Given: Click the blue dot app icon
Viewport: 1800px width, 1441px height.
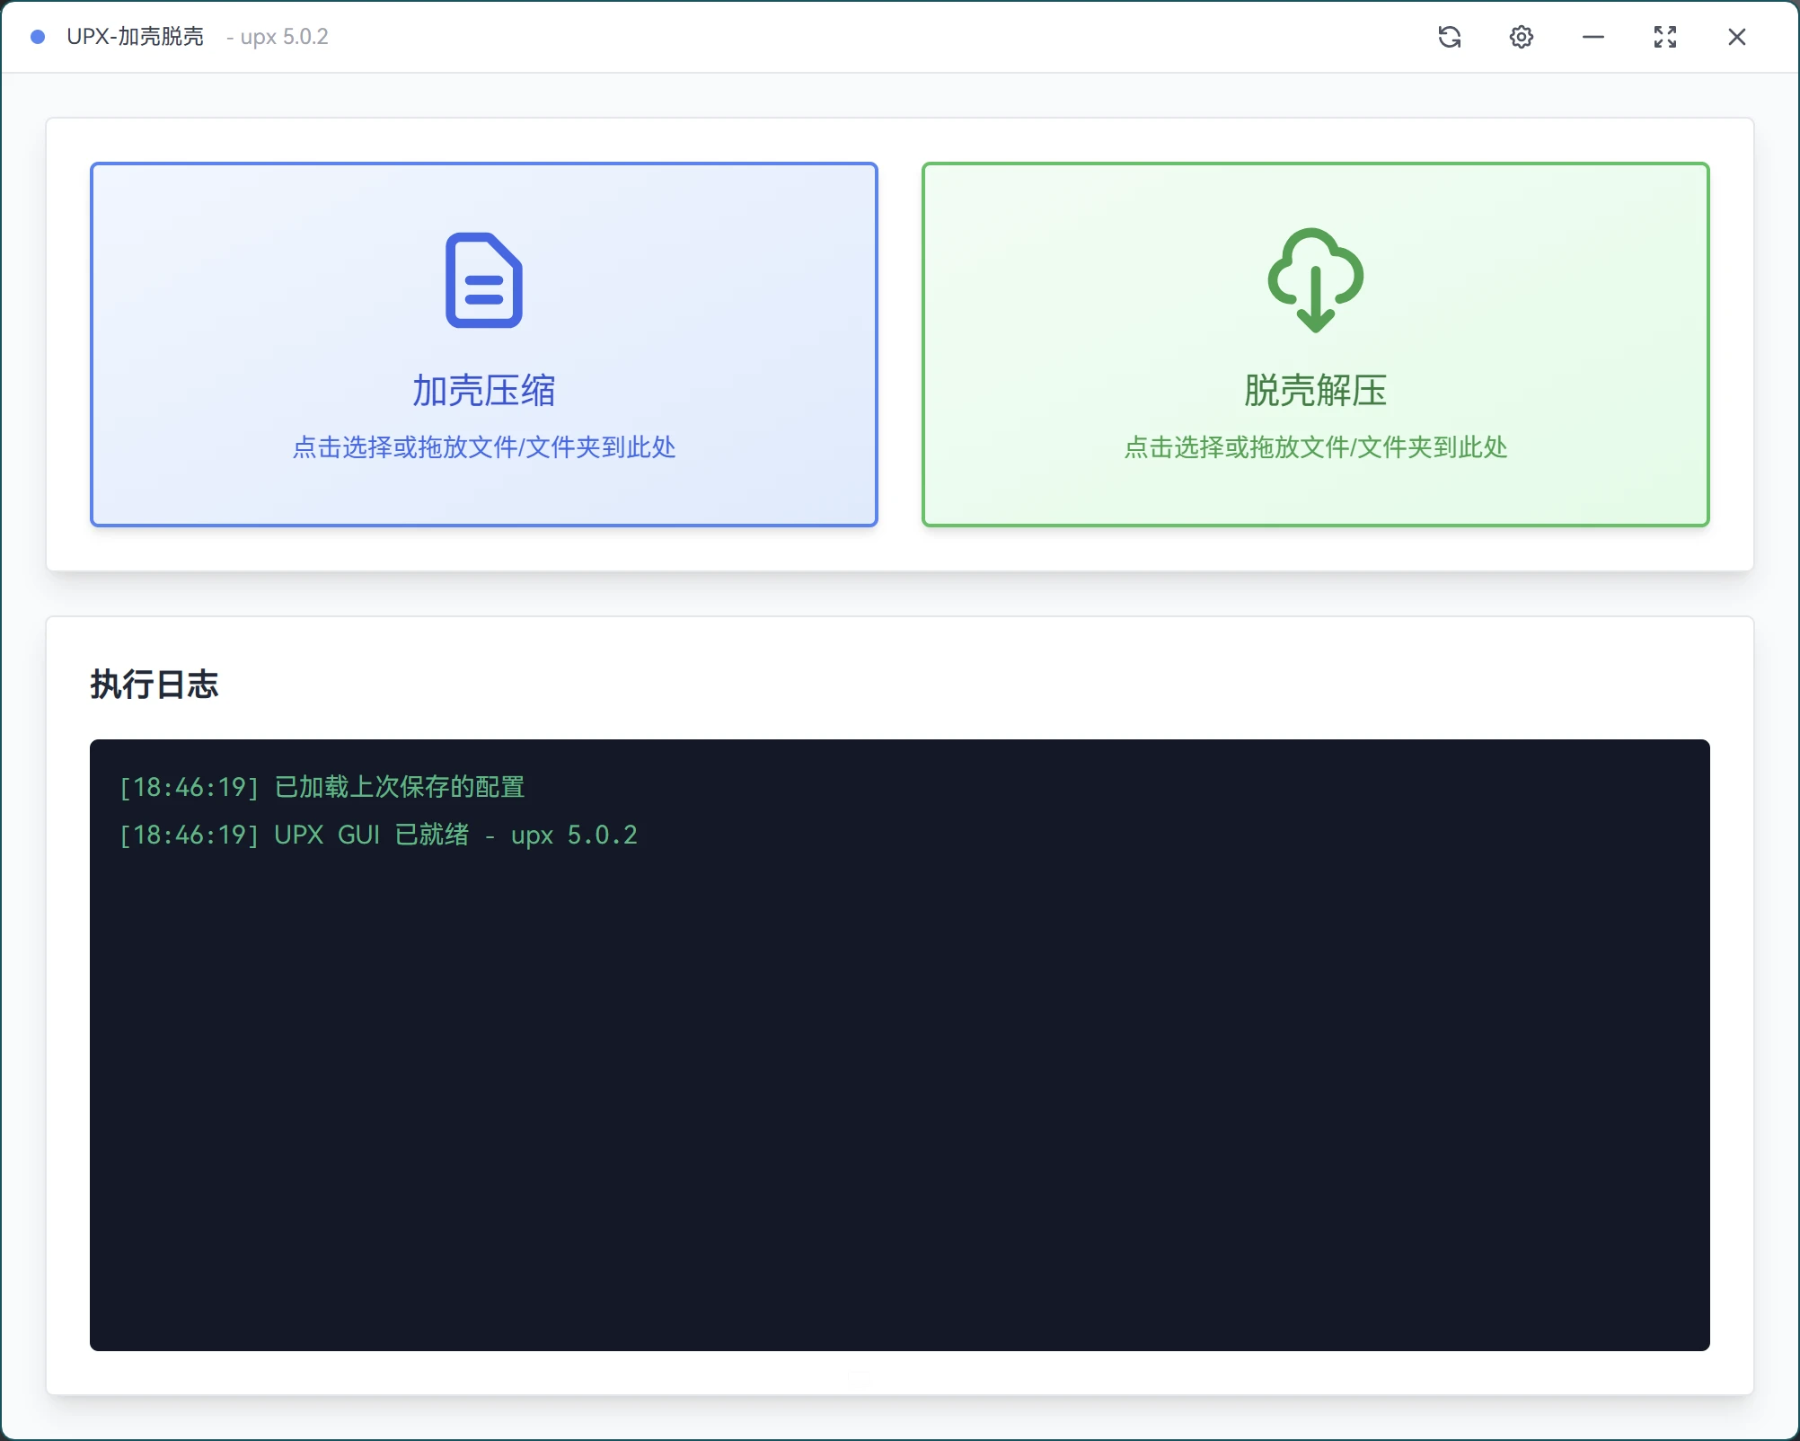Looking at the screenshot, I should pos(38,37).
